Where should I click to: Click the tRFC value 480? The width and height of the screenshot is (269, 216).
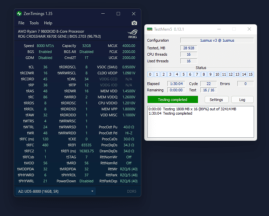point(45,145)
